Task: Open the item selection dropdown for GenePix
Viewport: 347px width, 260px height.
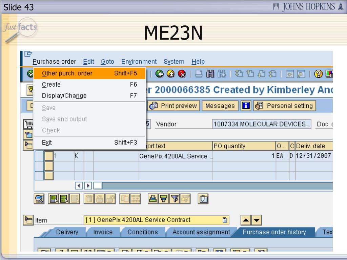Action: tap(225, 220)
